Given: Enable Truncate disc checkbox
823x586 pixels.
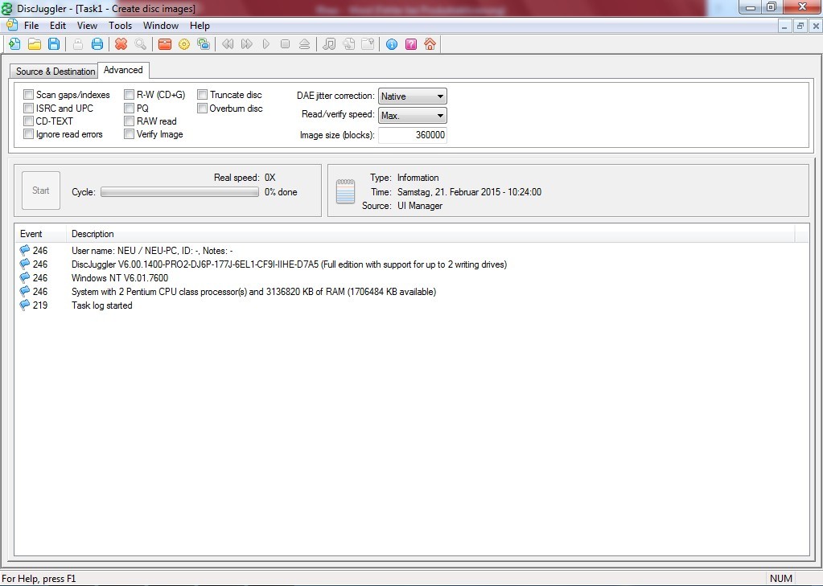Looking at the screenshot, I should click(202, 94).
